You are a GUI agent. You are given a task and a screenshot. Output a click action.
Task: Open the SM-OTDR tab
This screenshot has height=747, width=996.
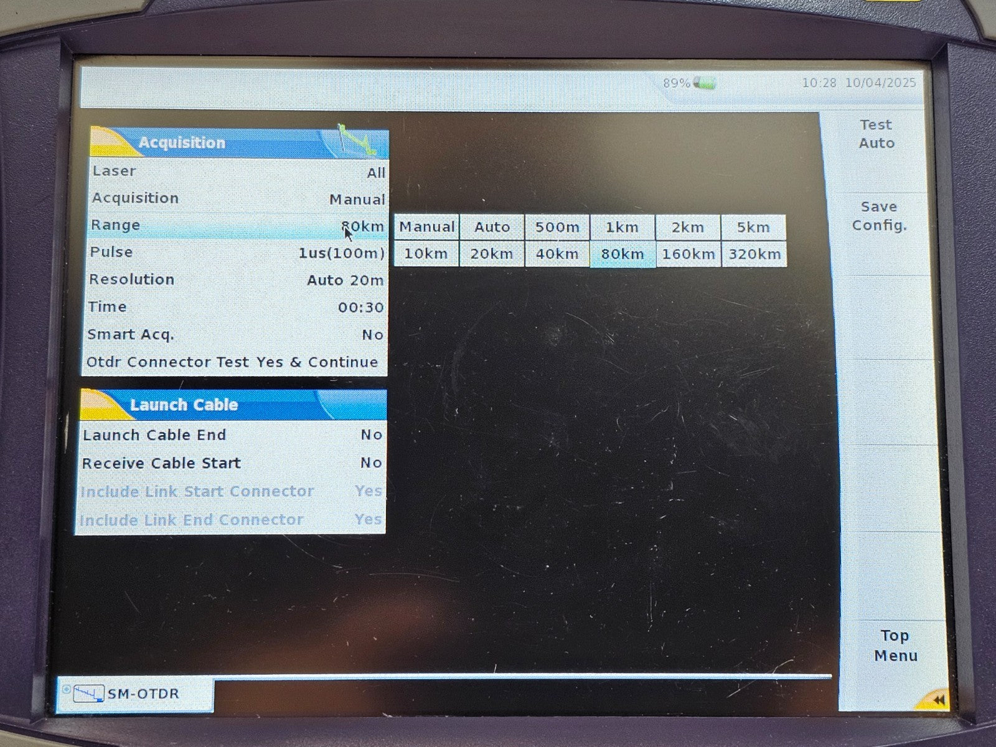pyautogui.click(x=135, y=694)
